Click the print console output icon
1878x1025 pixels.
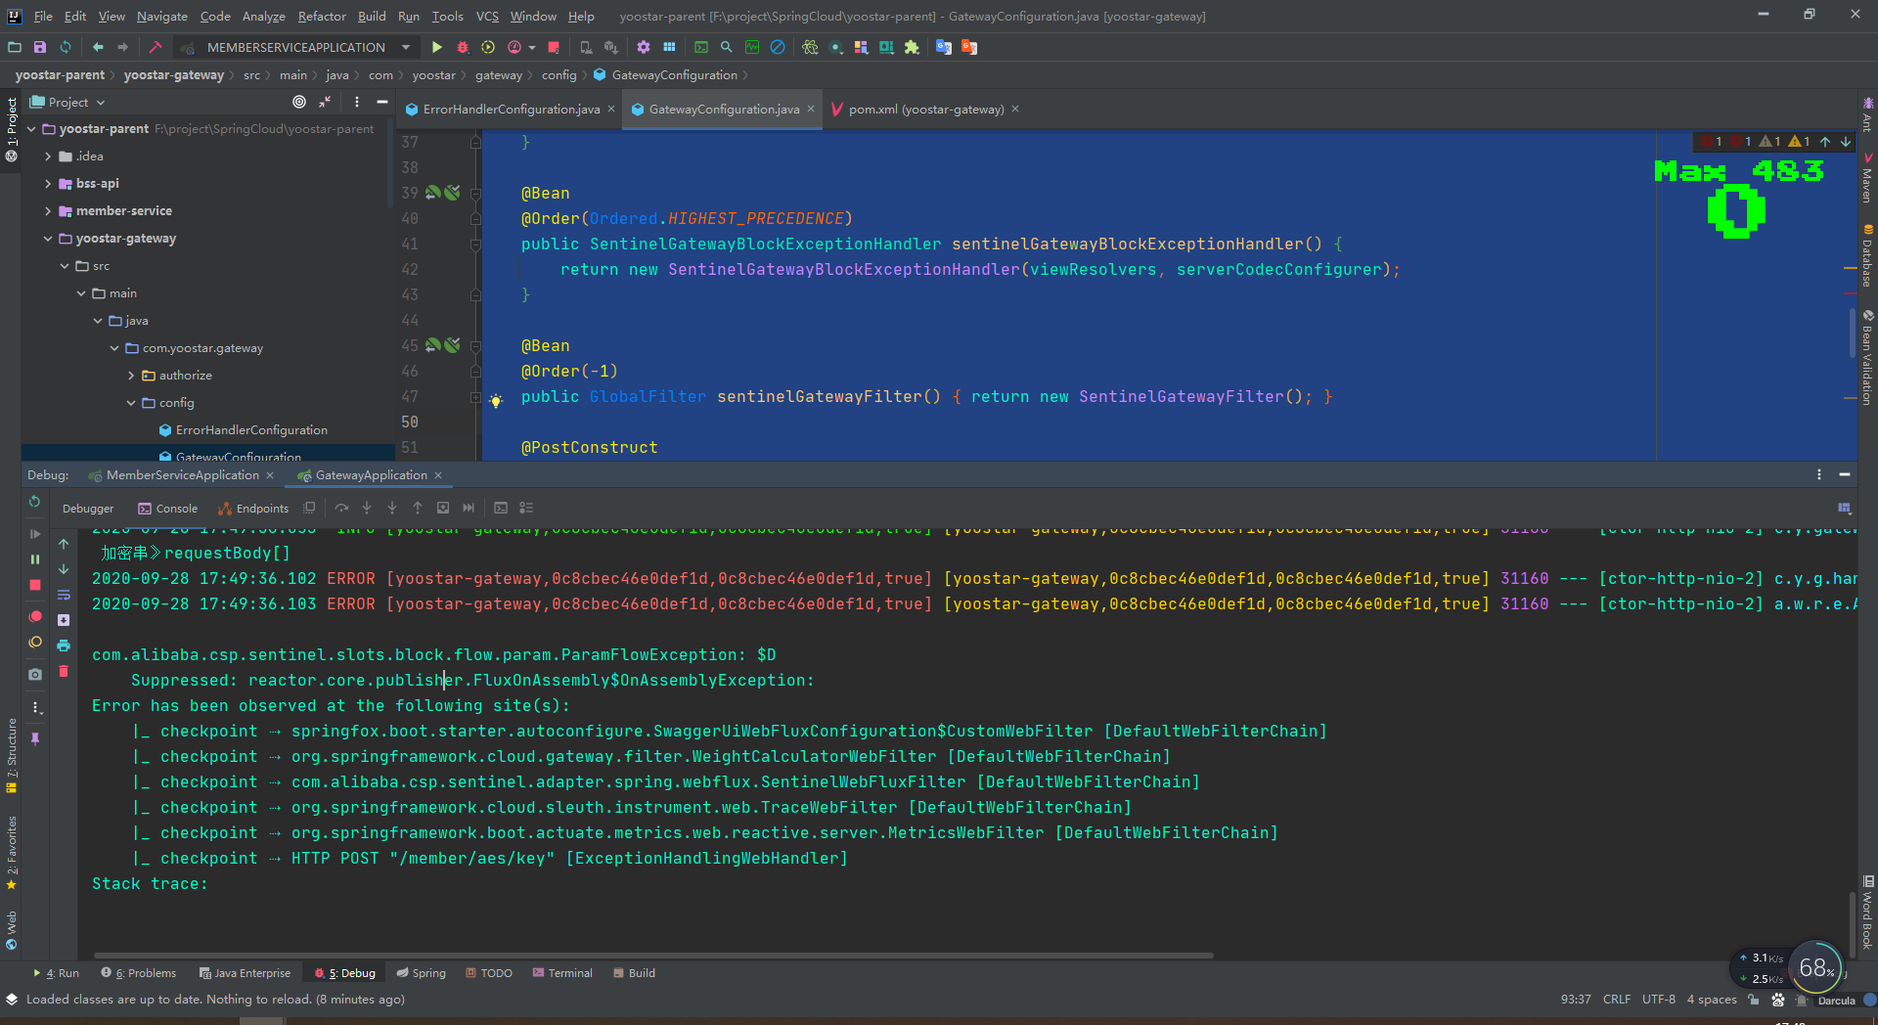pos(64,646)
